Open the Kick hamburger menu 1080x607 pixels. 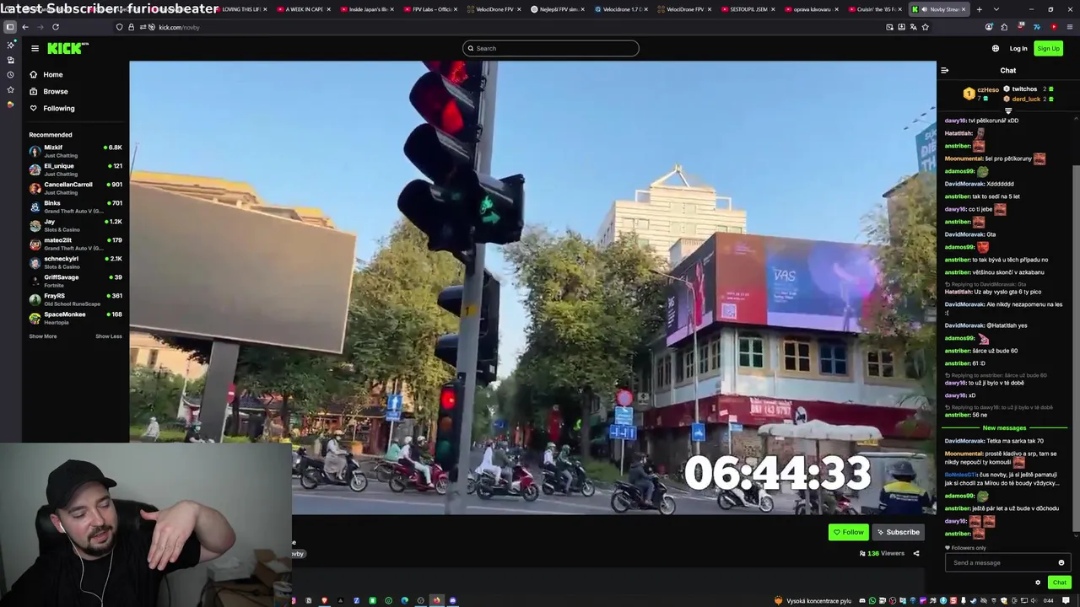(35, 49)
